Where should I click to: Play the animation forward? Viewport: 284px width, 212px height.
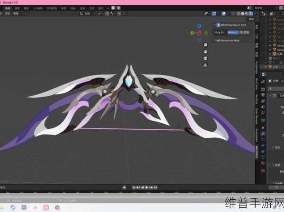point(147,187)
